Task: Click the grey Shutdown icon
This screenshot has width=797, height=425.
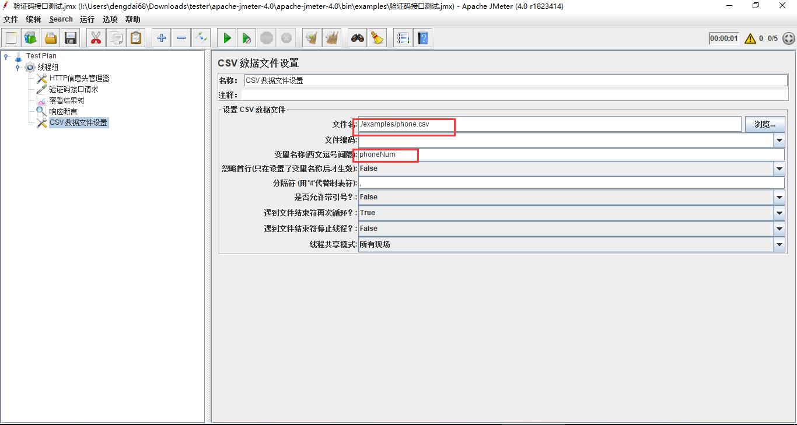Action: click(286, 38)
